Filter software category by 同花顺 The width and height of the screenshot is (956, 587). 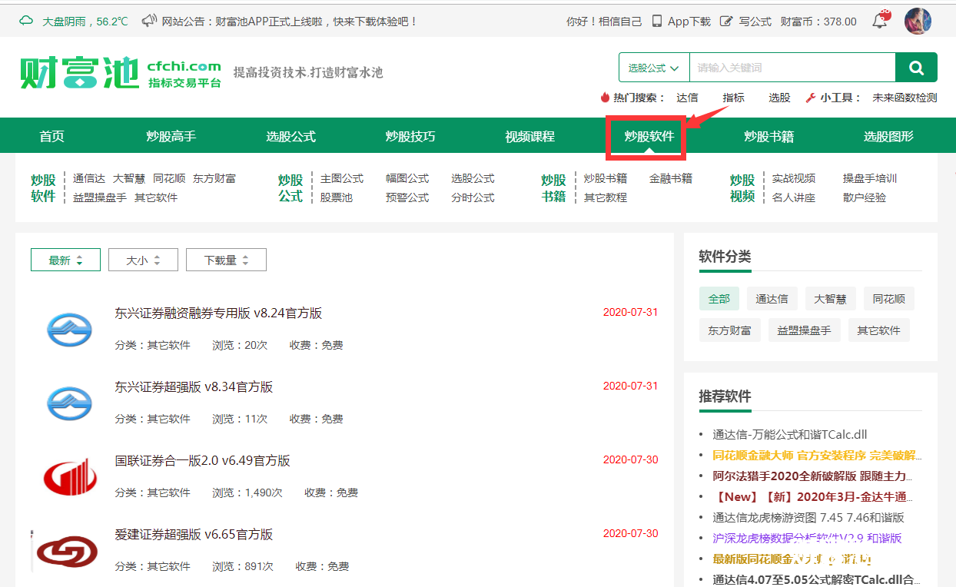(x=889, y=299)
